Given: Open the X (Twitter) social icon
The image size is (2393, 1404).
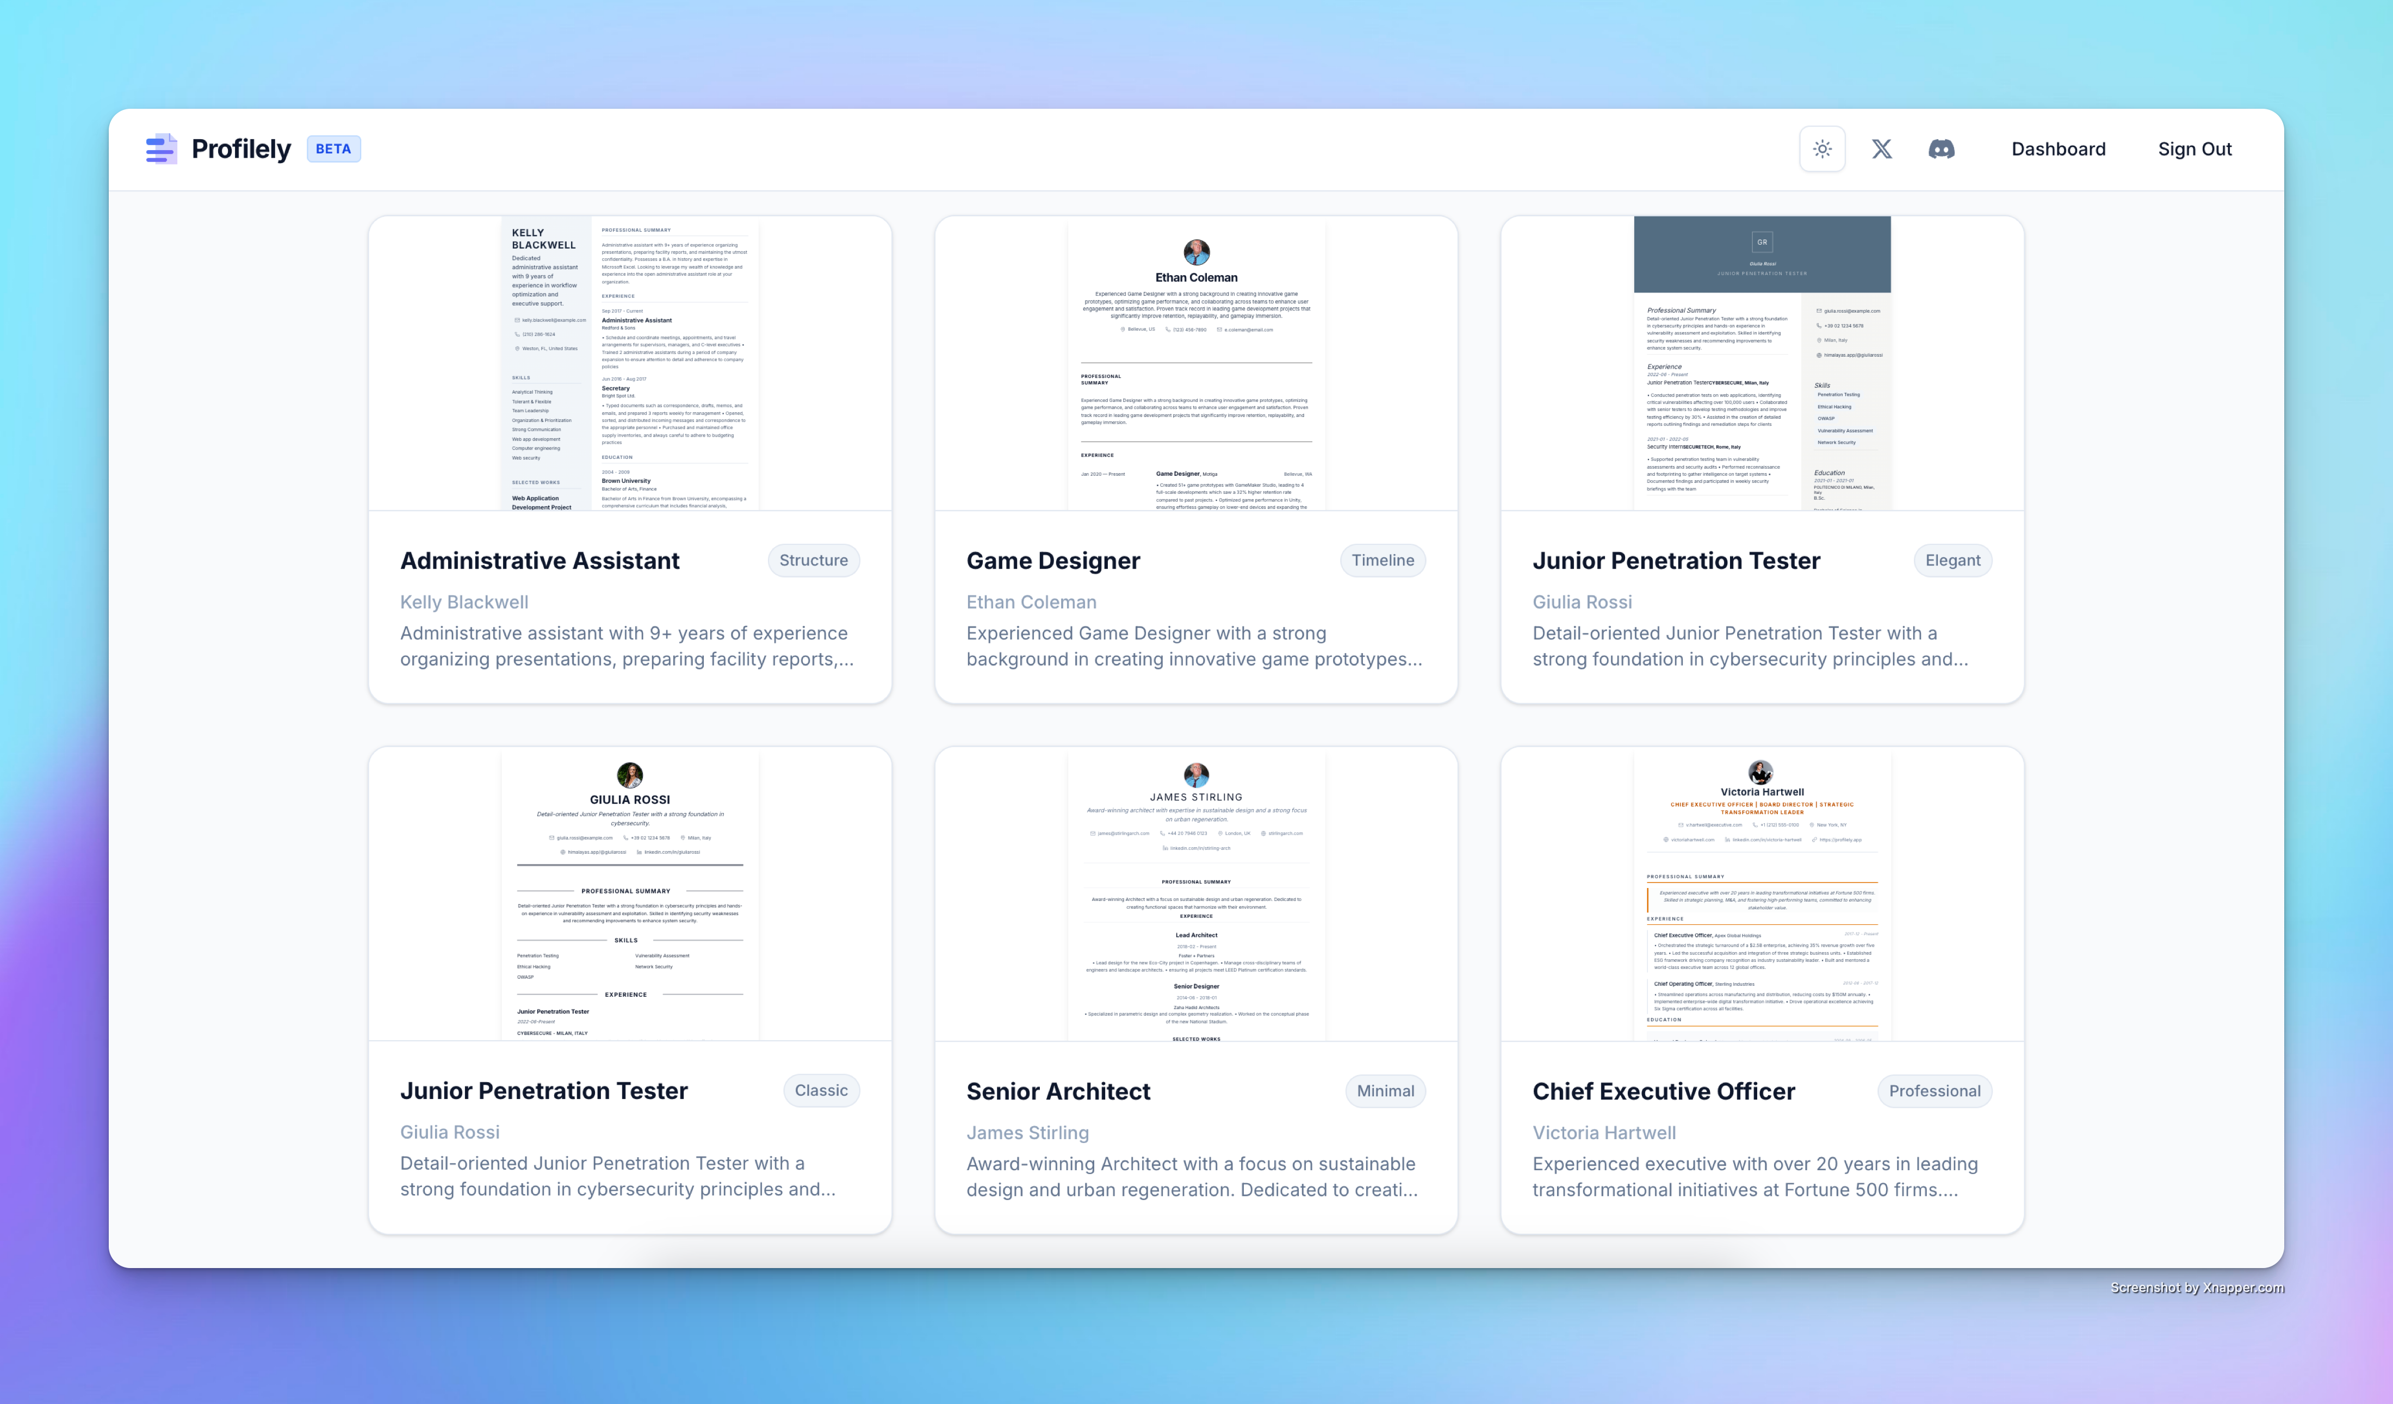Looking at the screenshot, I should click(x=1881, y=149).
